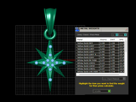Viewport: 136px width, 102px height.
Task: Click the 'Library: Classic - (Fast)-Metal' label
Action: coord(88,35)
